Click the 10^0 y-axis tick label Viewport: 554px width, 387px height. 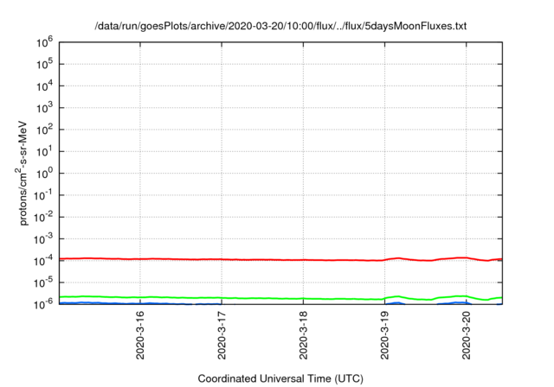(44, 174)
